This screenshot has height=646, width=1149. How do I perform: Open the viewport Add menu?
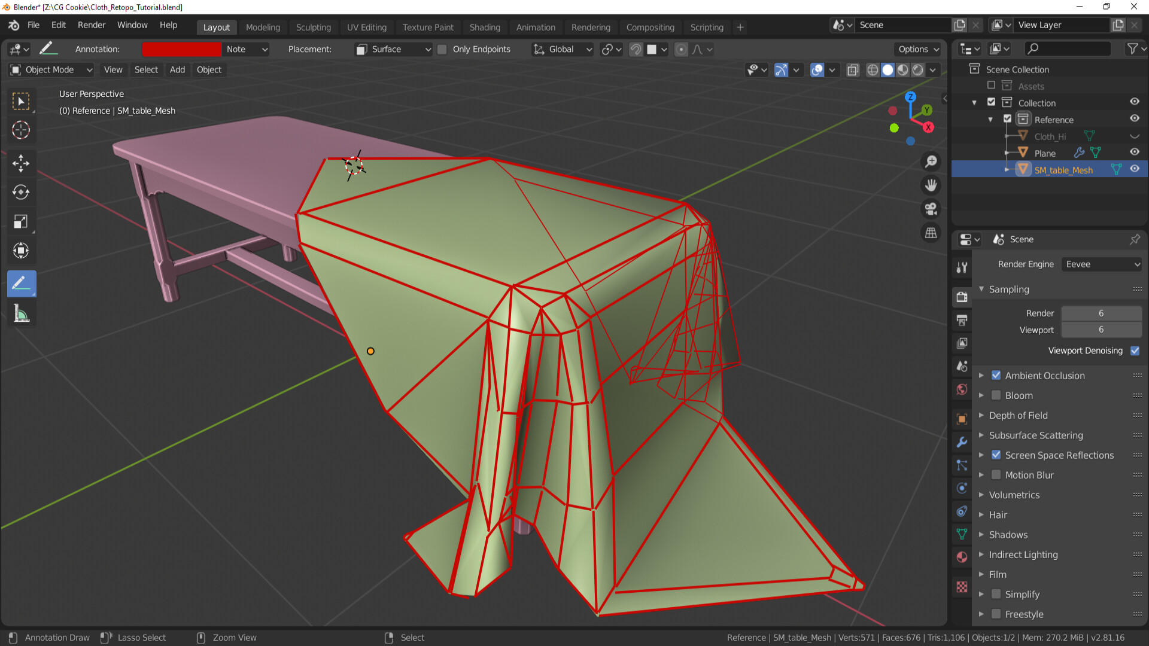coord(177,70)
